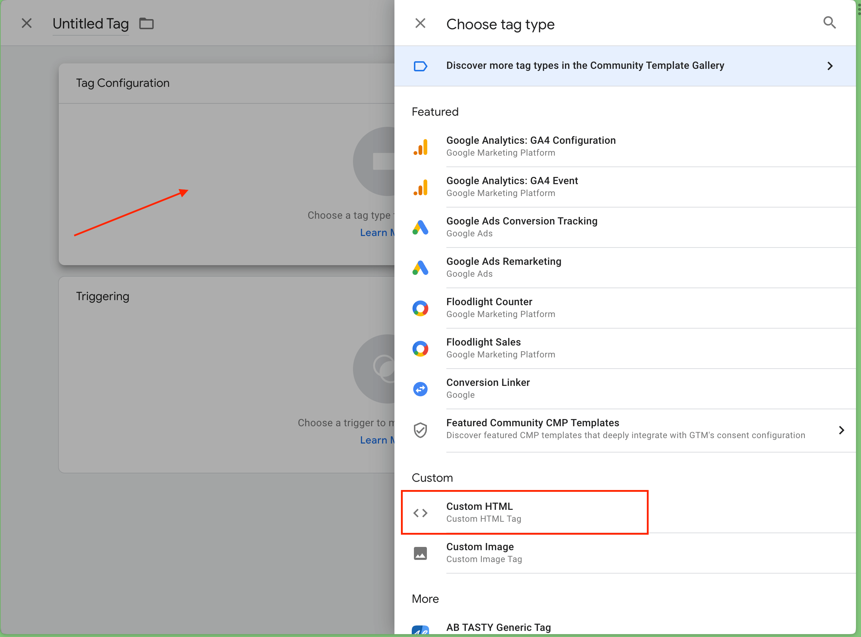Image resolution: width=861 pixels, height=637 pixels.
Task: Select the Custom Image tag type
Action: [x=625, y=553]
